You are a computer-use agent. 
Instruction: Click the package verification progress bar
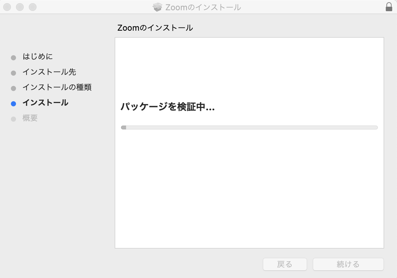tap(249, 127)
